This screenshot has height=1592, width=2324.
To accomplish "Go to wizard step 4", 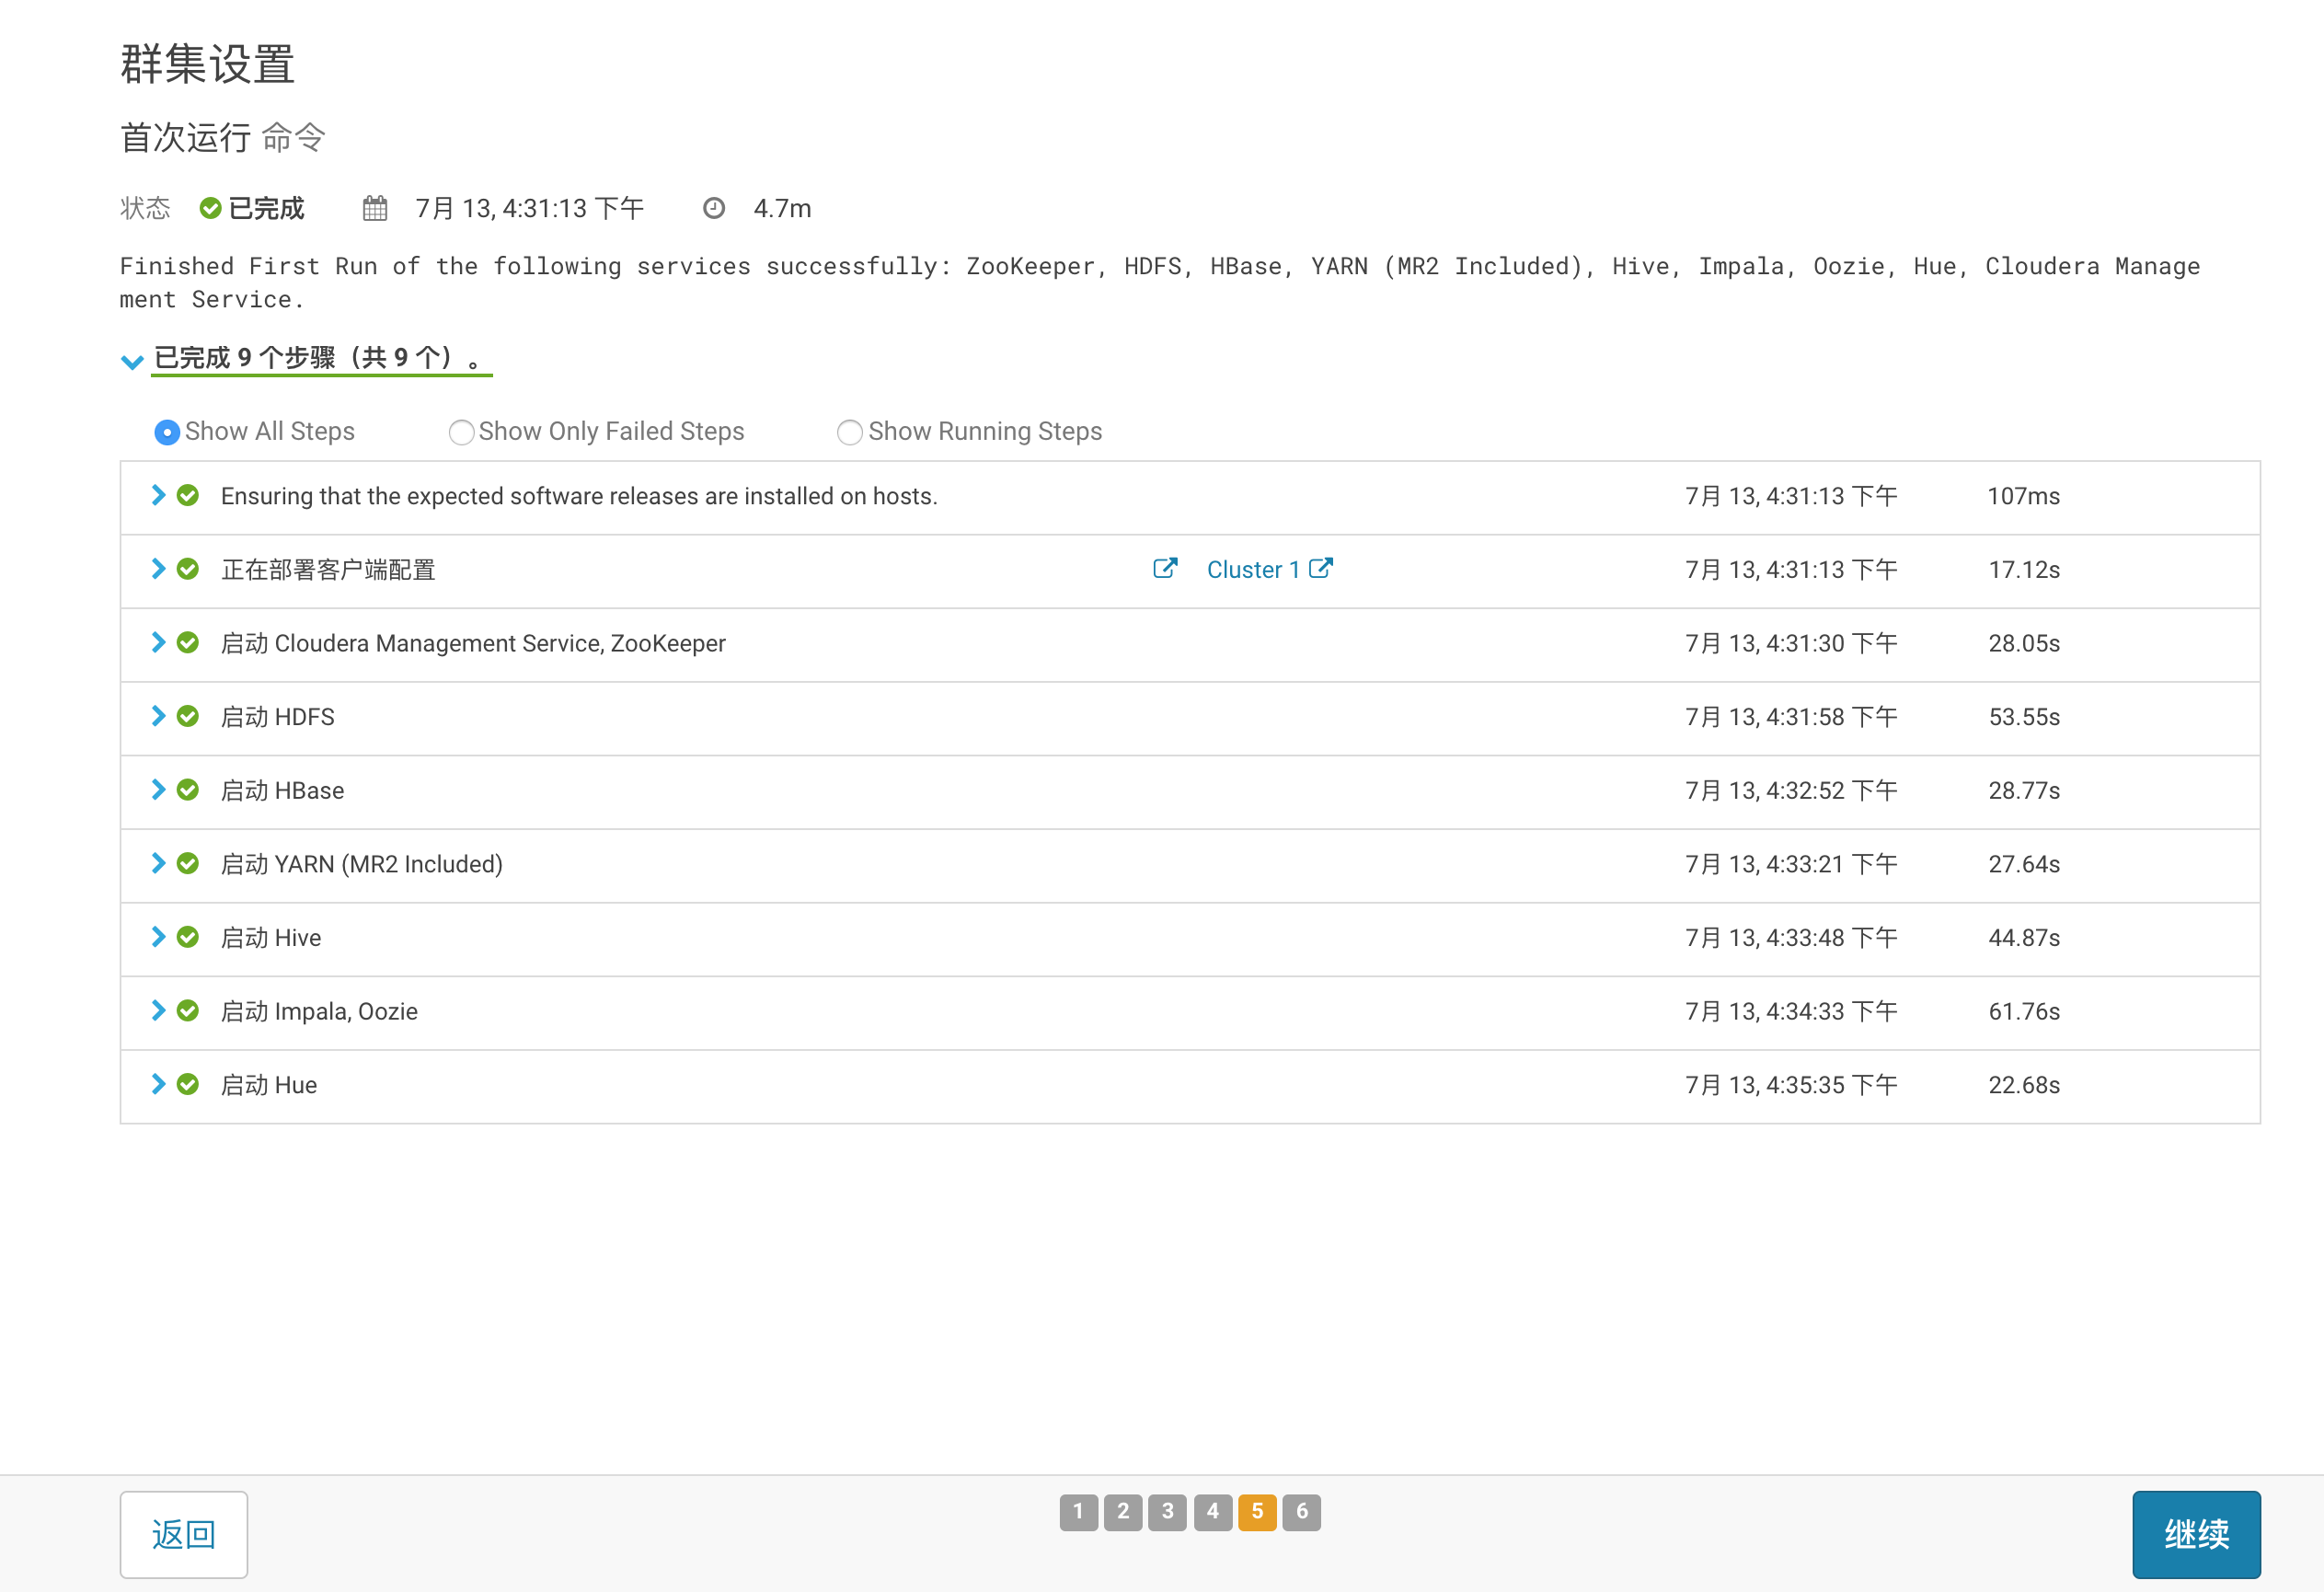I will 1212,1512.
